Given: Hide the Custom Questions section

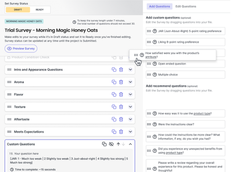Looking at the screenshot, I should tap(111, 144).
